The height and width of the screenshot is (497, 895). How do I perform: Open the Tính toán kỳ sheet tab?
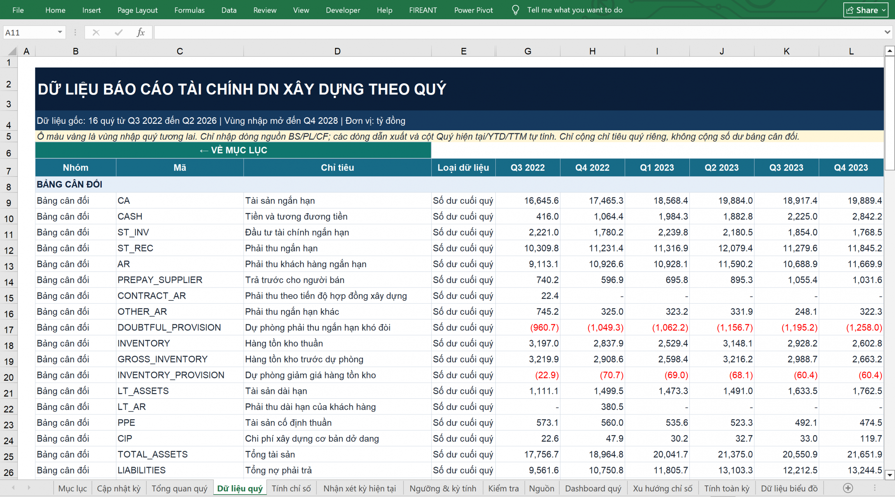[727, 488]
